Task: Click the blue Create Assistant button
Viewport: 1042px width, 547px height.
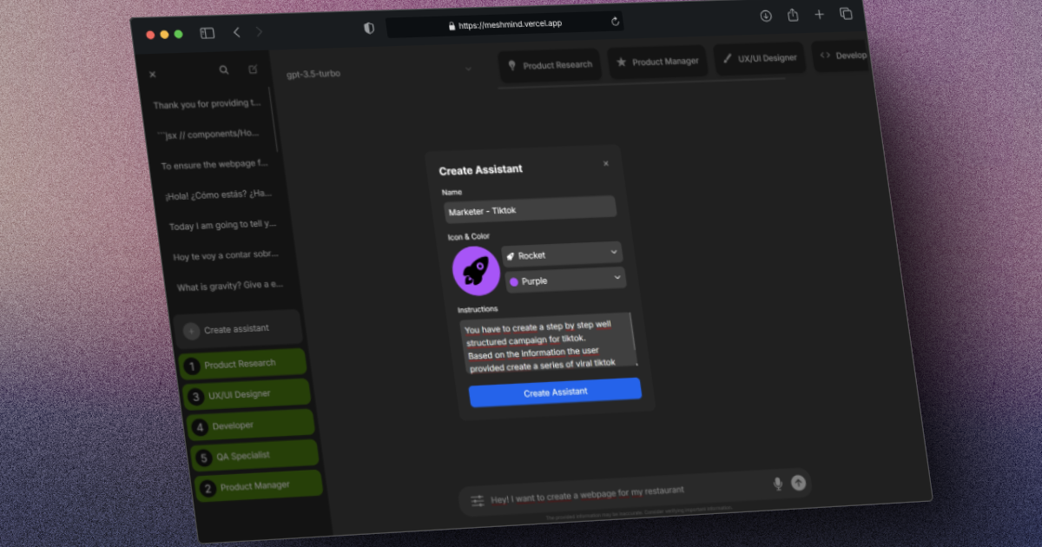Action: point(555,392)
